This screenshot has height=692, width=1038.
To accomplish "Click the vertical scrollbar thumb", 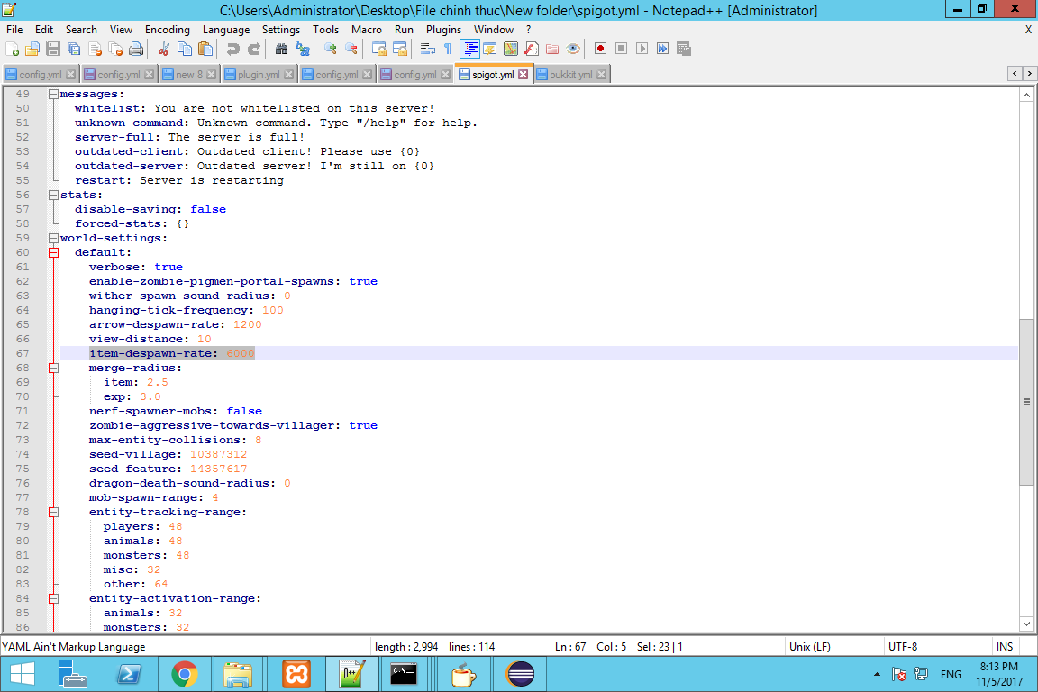I will [x=1026, y=401].
